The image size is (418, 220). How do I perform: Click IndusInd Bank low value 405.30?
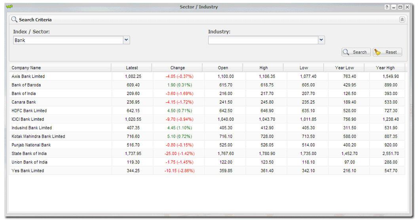pyautogui.click(x=308, y=128)
